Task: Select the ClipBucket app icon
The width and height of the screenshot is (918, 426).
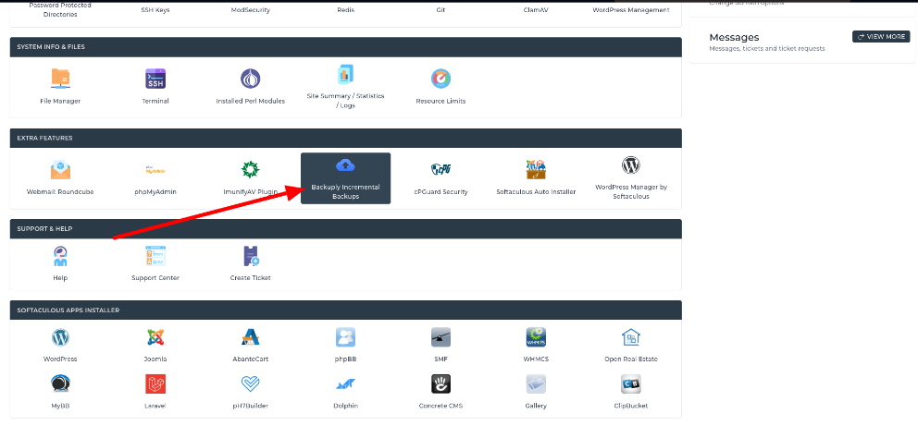Action: [x=630, y=383]
